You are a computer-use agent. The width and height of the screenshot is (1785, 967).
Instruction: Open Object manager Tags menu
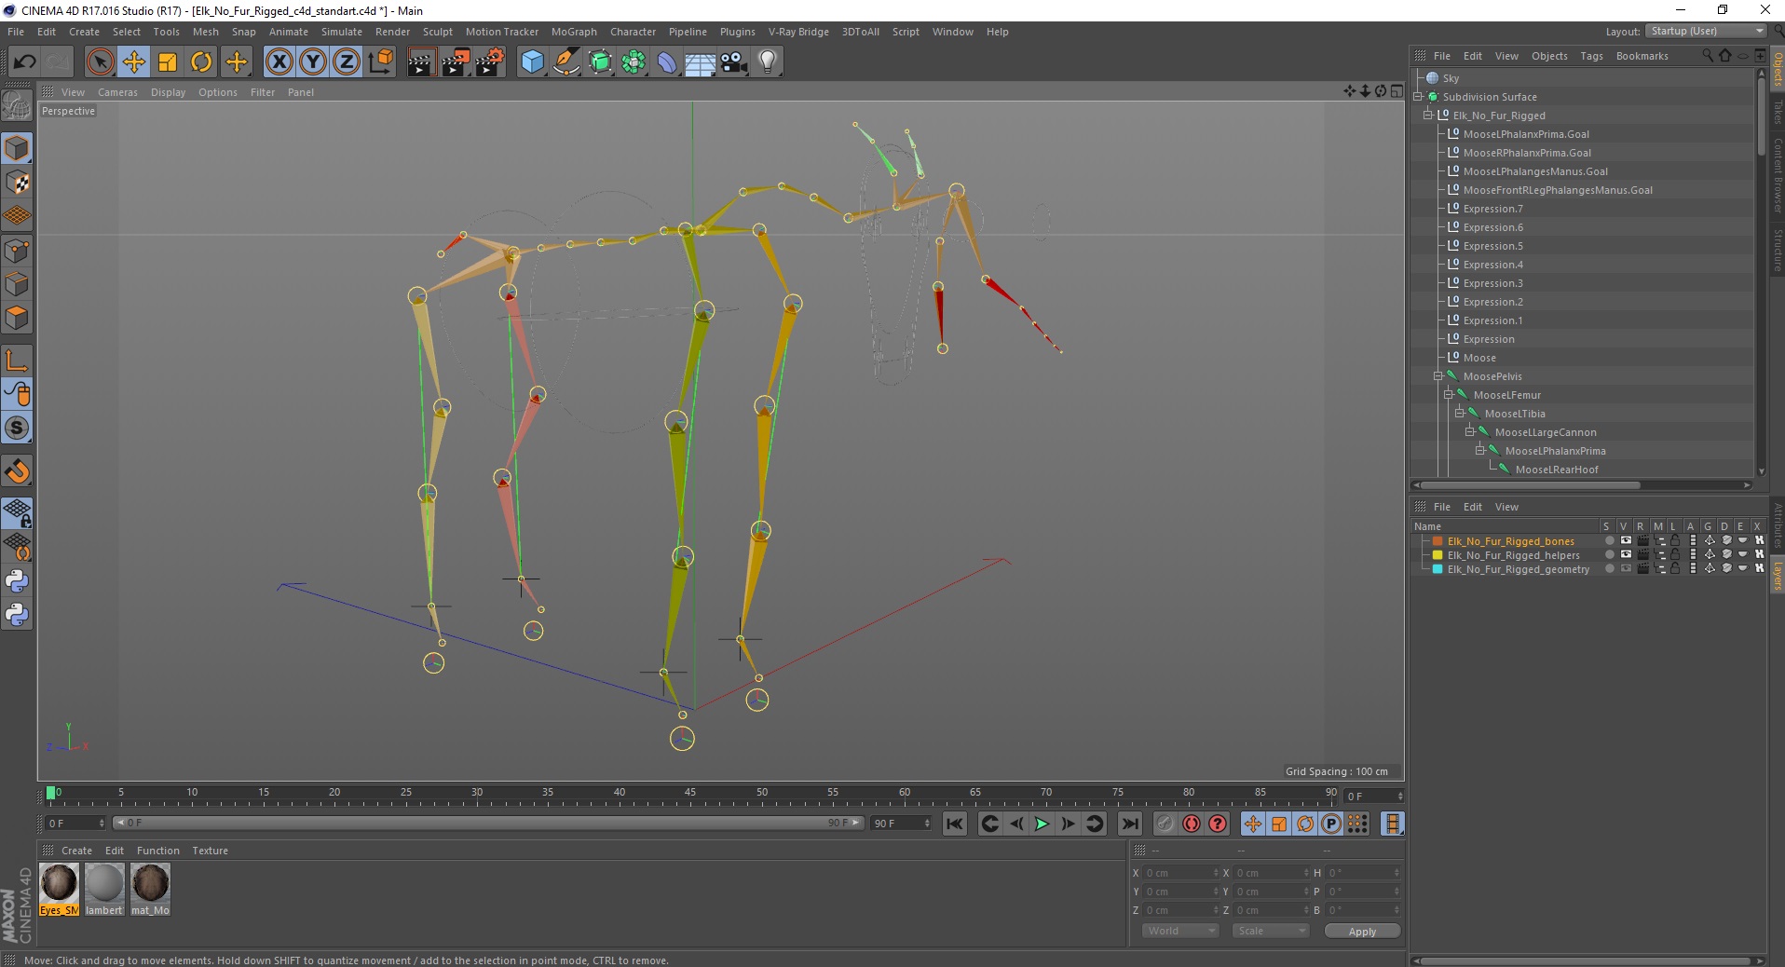[x=1591, y=56]
